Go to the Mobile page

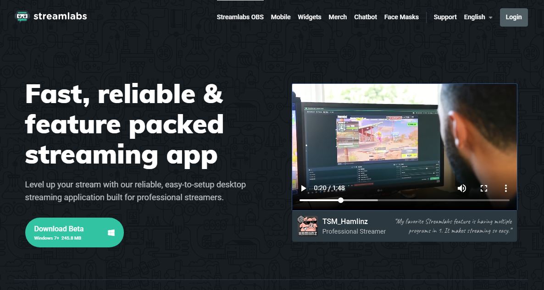[x=281, y=17]
